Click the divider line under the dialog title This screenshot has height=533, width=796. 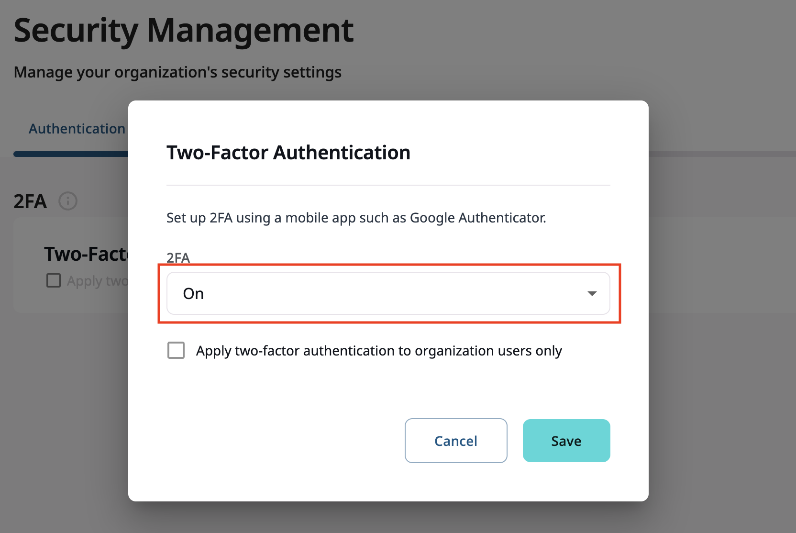pyautogui.click(x=387, y=183)
